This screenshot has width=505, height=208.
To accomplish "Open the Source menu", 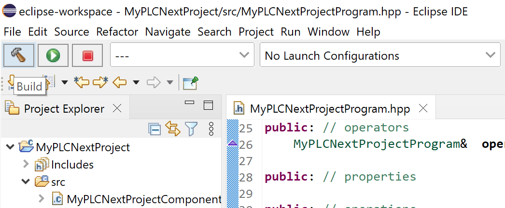I will click(x=71, y=32).
